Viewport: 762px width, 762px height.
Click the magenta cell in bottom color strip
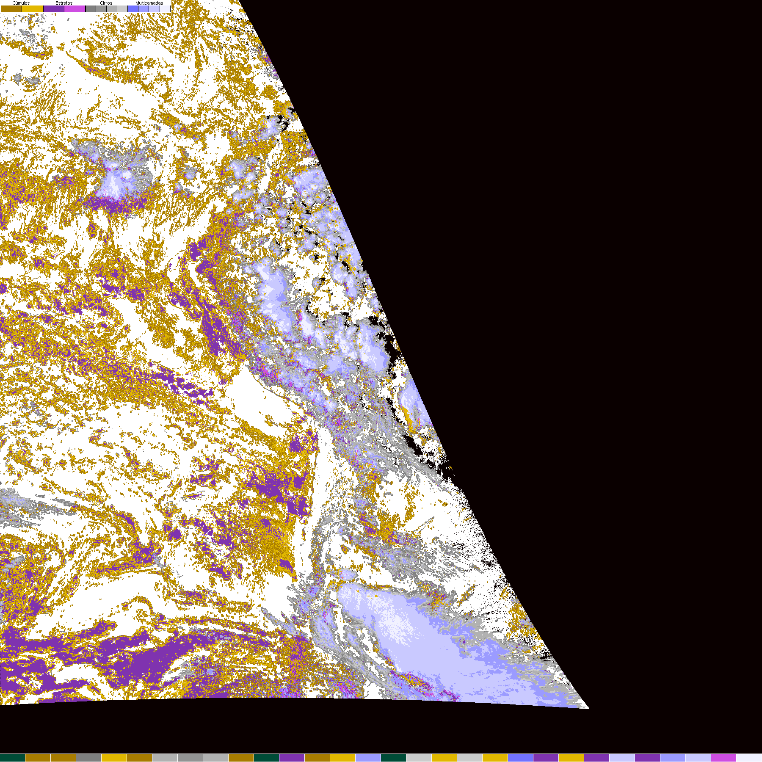[x=724, y=758]
